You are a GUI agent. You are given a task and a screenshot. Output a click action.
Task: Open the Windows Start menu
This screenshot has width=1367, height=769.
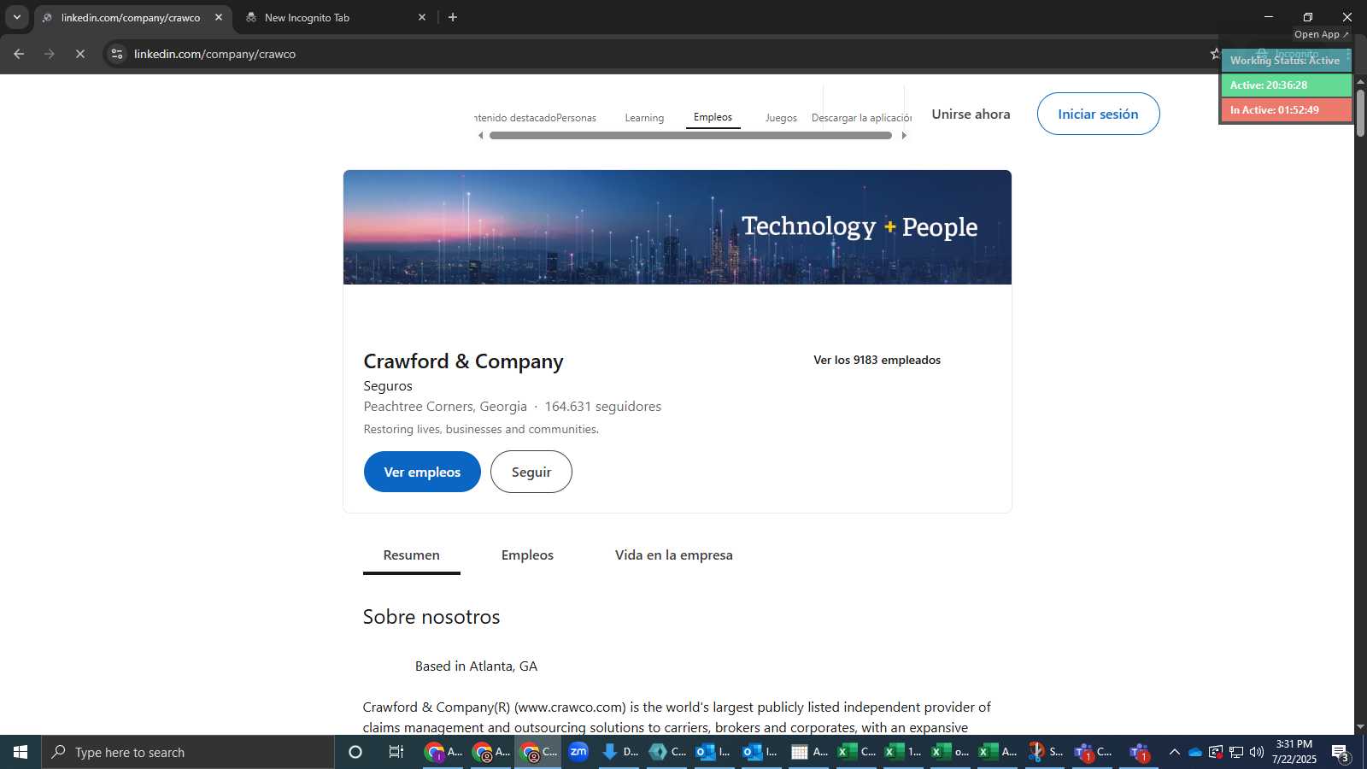(x=21, y=752)
